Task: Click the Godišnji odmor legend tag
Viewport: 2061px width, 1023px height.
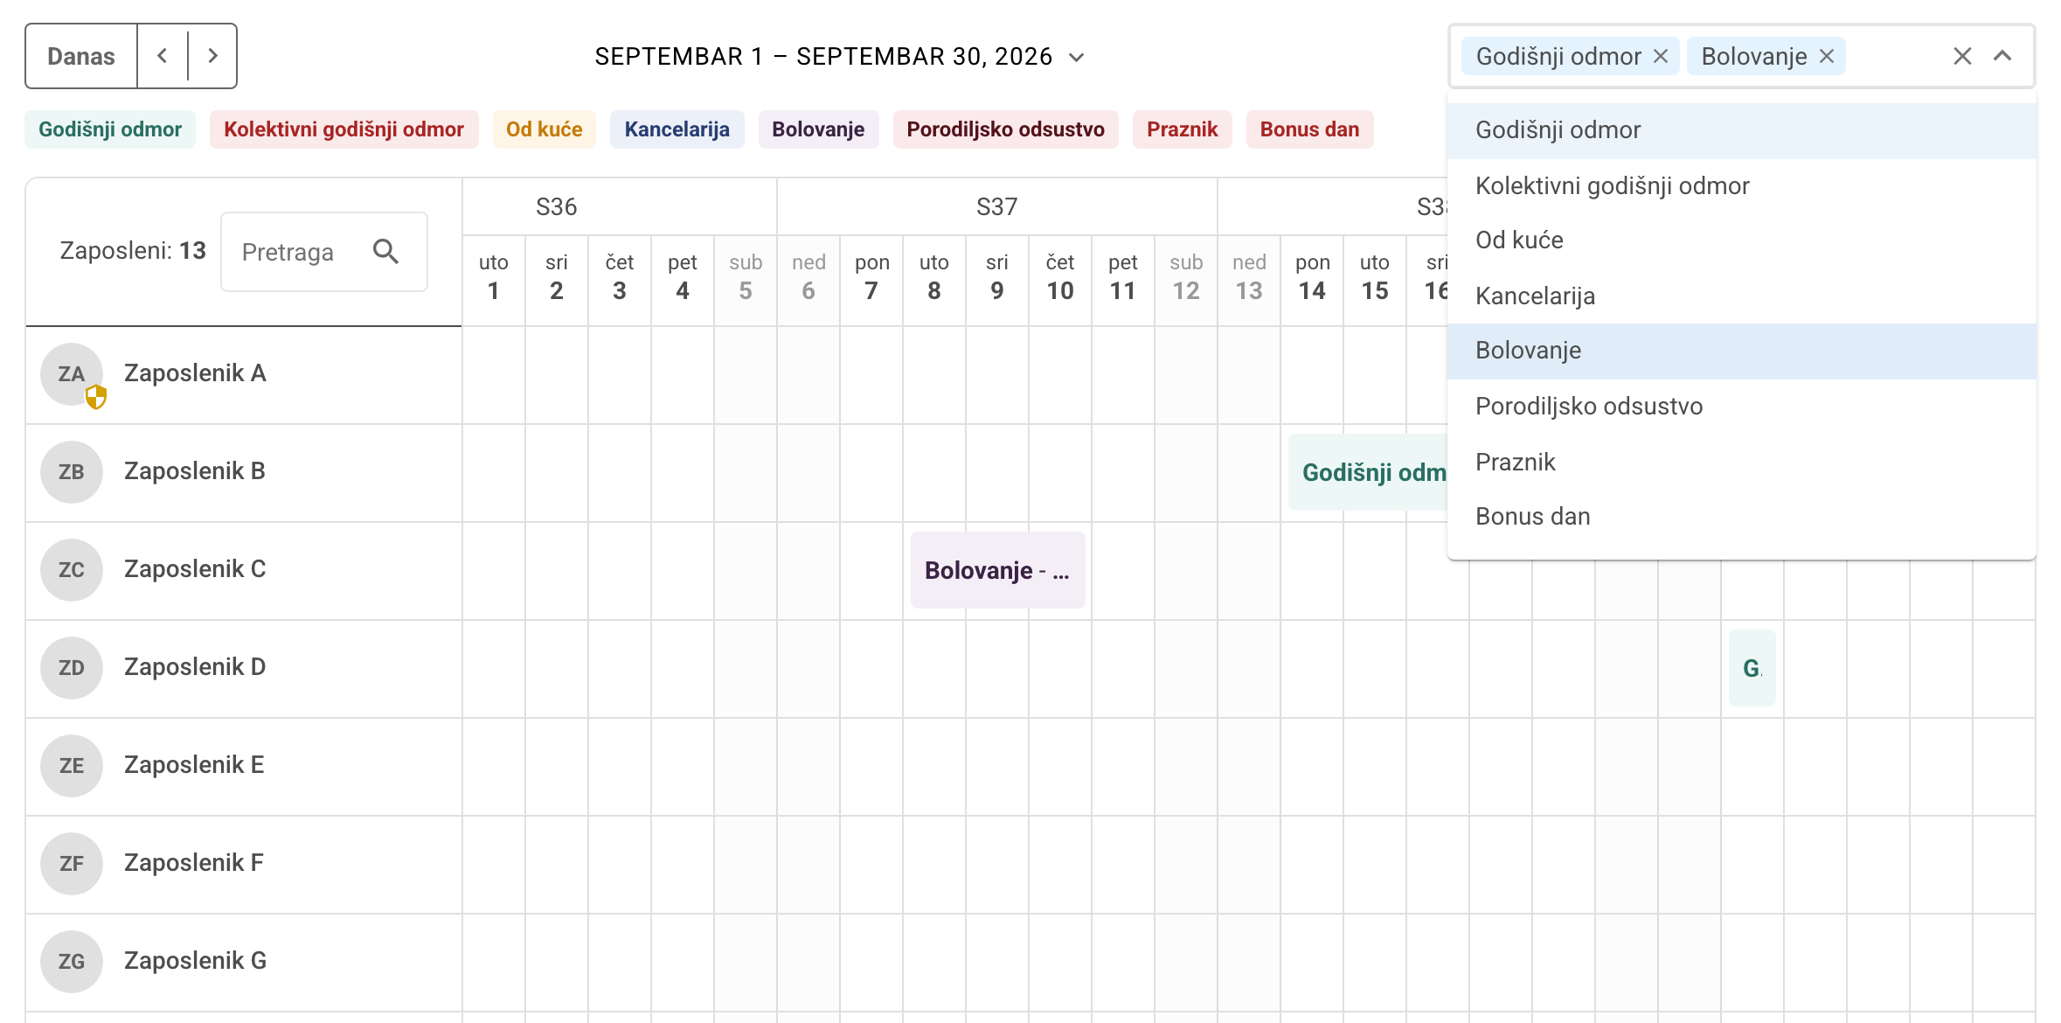Action: (110, 129)
